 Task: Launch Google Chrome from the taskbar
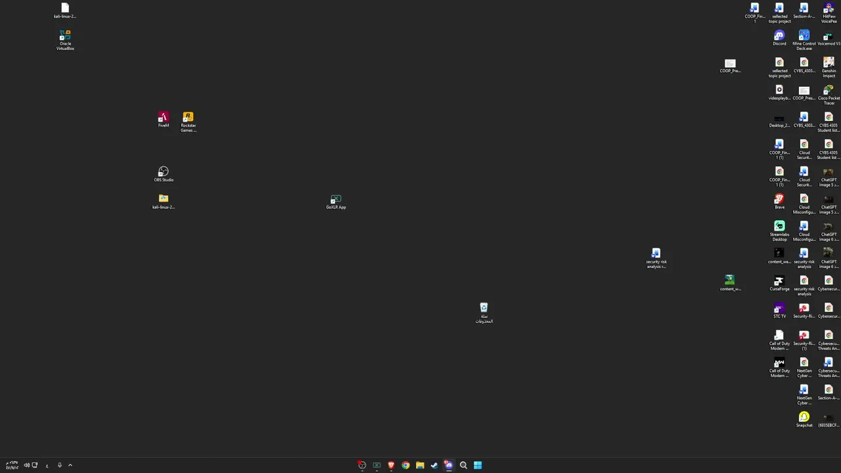tap(405, 465)
